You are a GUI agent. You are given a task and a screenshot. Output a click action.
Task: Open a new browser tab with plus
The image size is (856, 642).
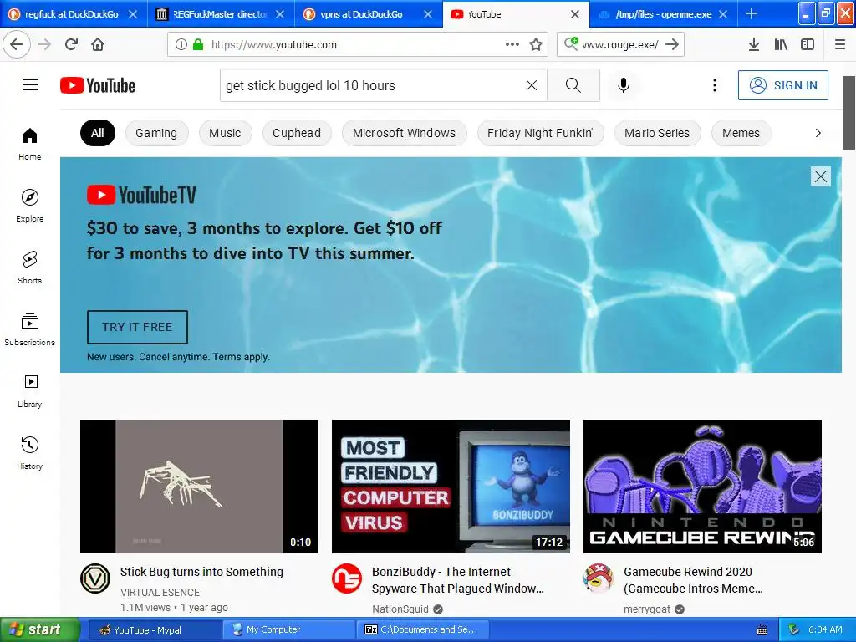point(752,13)
